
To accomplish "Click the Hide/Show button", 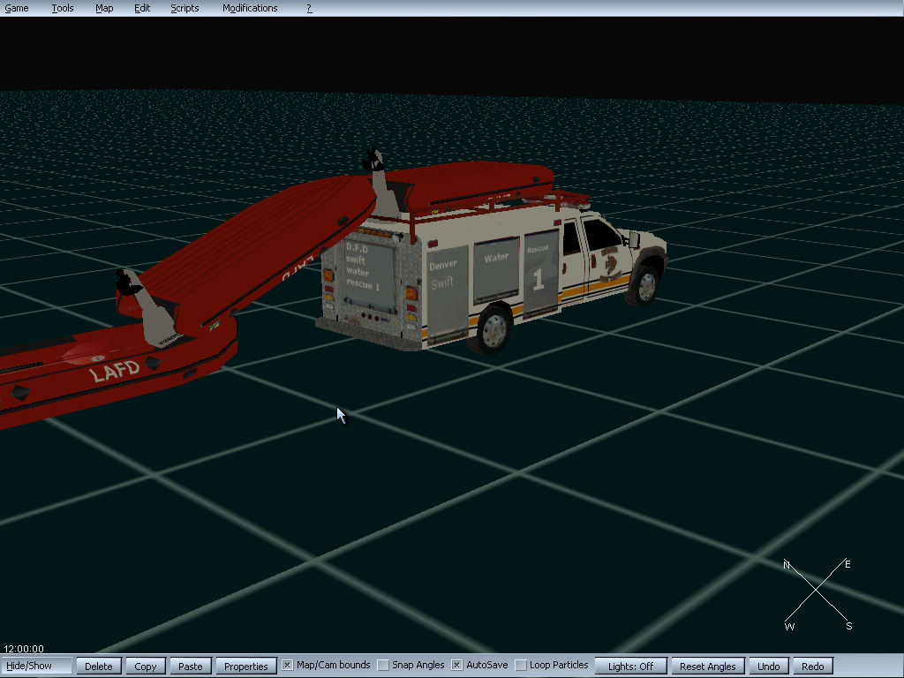I will (35, 666).
